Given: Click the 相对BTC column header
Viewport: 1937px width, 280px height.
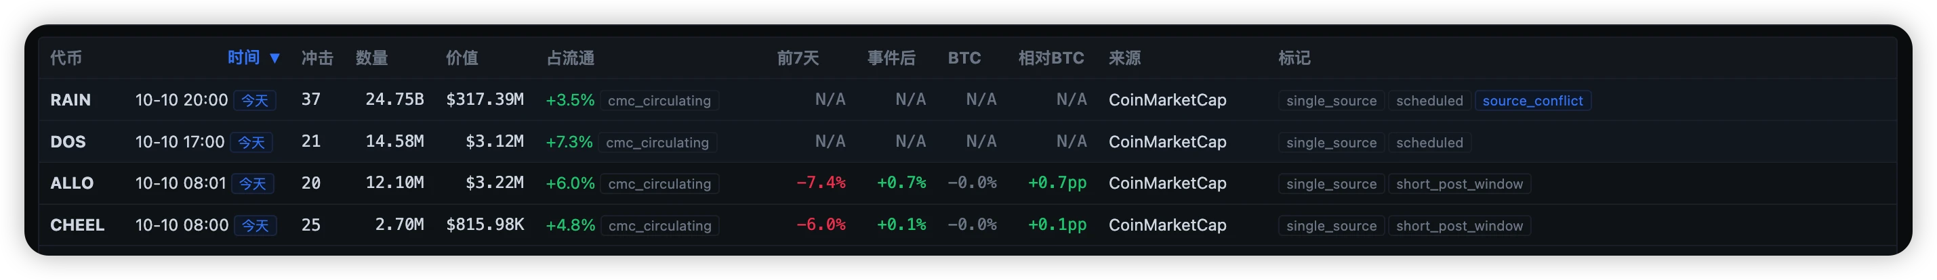Looking at the screenshot, I should coord(1051,57).
